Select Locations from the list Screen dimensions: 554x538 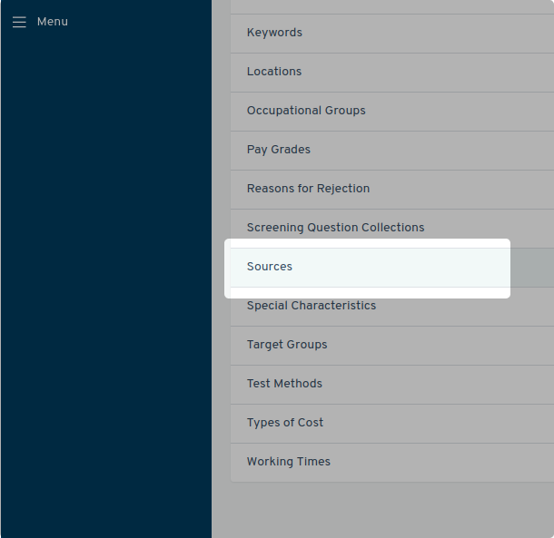(274, 72)
